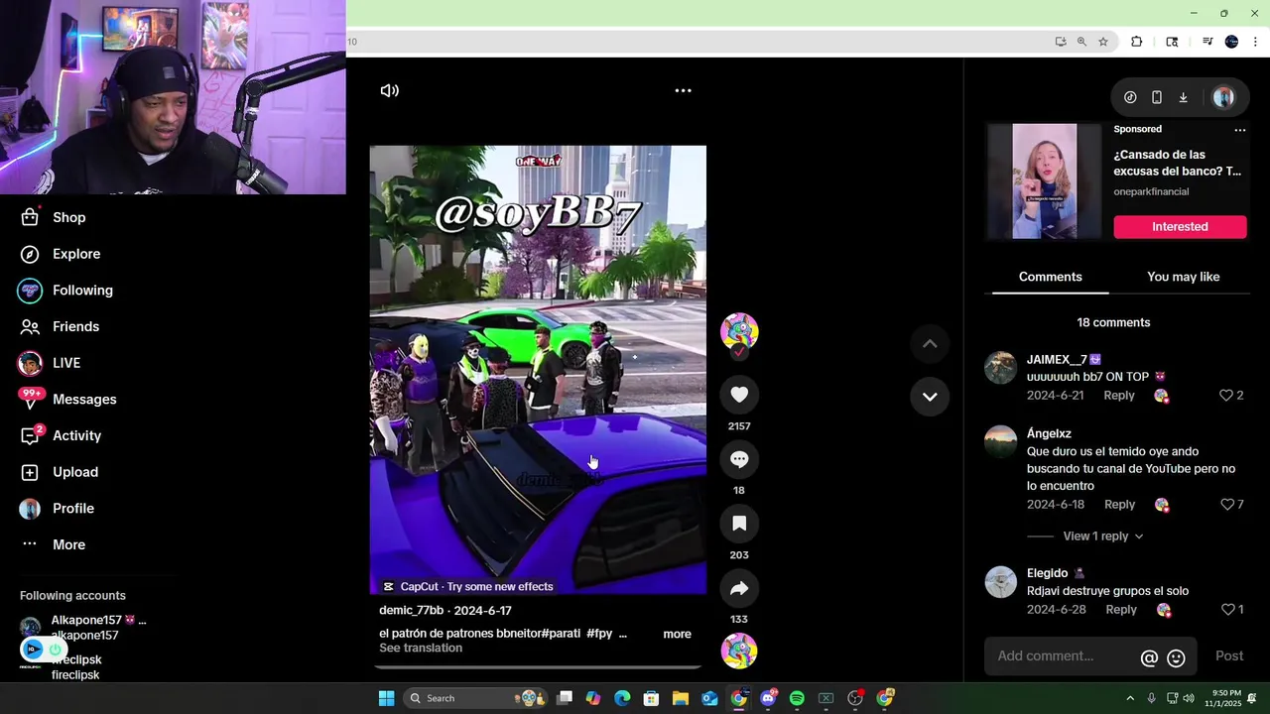Open Spotify from the taskbar
This screenshot has width=1270, height=714.
[797, 698]
